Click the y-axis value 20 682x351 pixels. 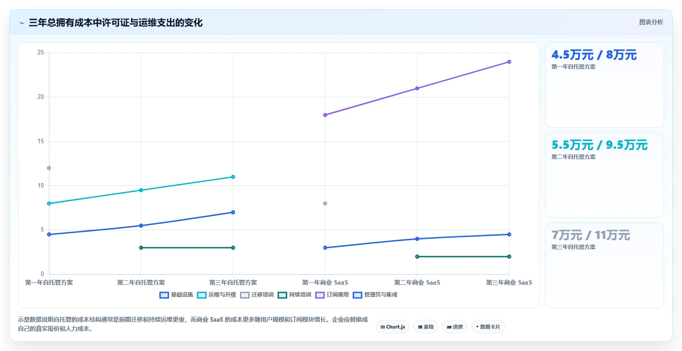[x=40, y=97]
